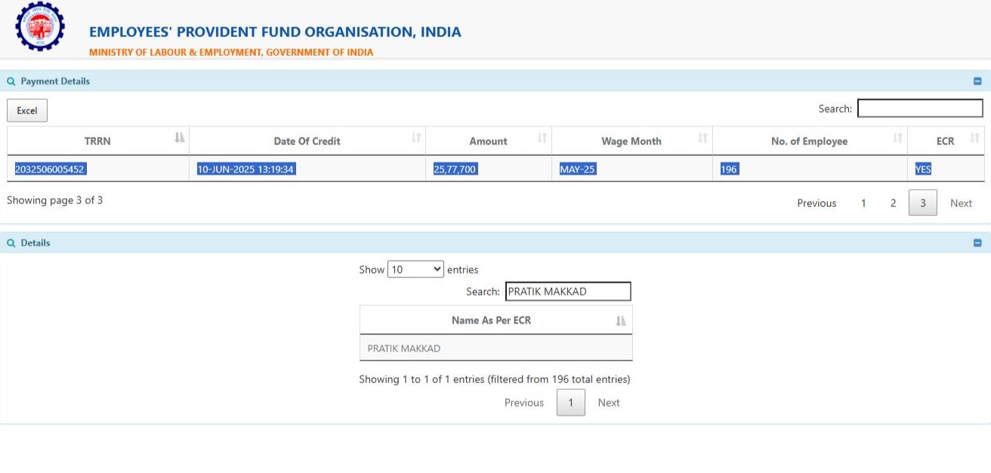
Task: Go to Next page of payments
Action: click(962, 203)
